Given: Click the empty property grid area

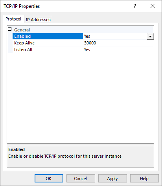Looking at the screenshot, I should 80,98.
